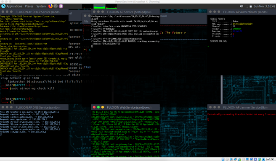Screen dimensions: 276x161
Task: Click the green-filled system monitor graph
Action: pyautogui.click(x=99, y=6)
